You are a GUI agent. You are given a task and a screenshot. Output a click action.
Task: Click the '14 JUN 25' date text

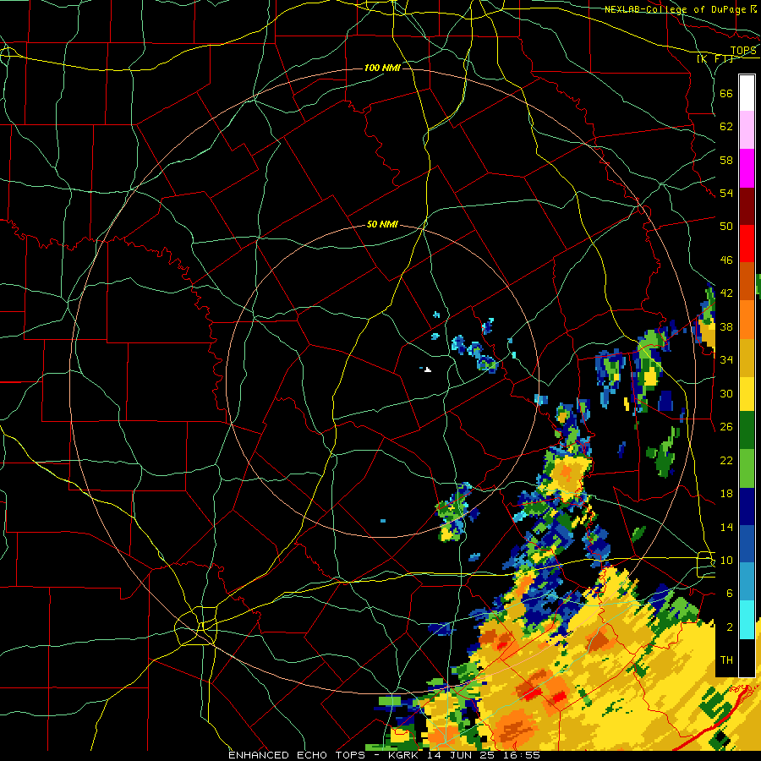coord(461,755)
